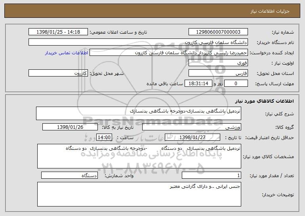Click the delivery province field فارس
Screen dimensions: 305x216
(218, 73)
